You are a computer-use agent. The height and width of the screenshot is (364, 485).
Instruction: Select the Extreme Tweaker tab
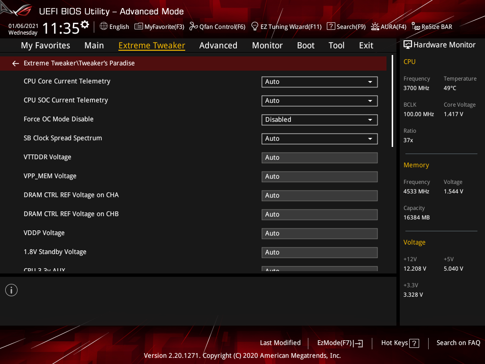pyautogui.click(x=152, y=45)
